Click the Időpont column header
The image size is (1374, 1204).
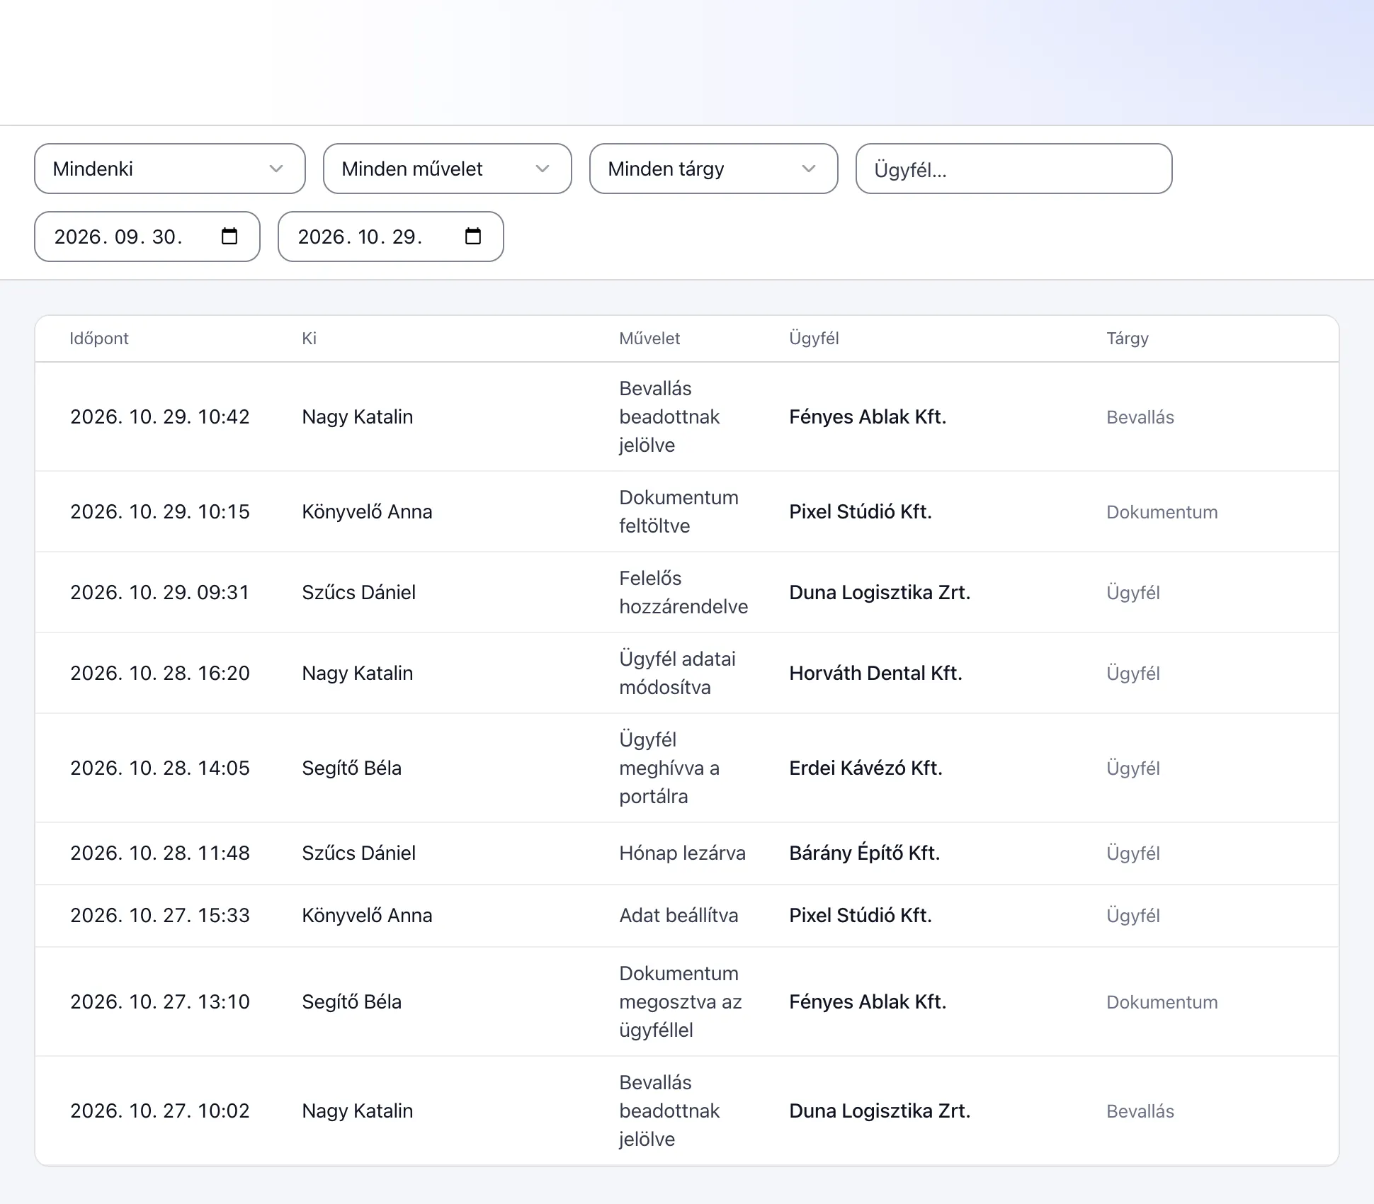point(99,339)
